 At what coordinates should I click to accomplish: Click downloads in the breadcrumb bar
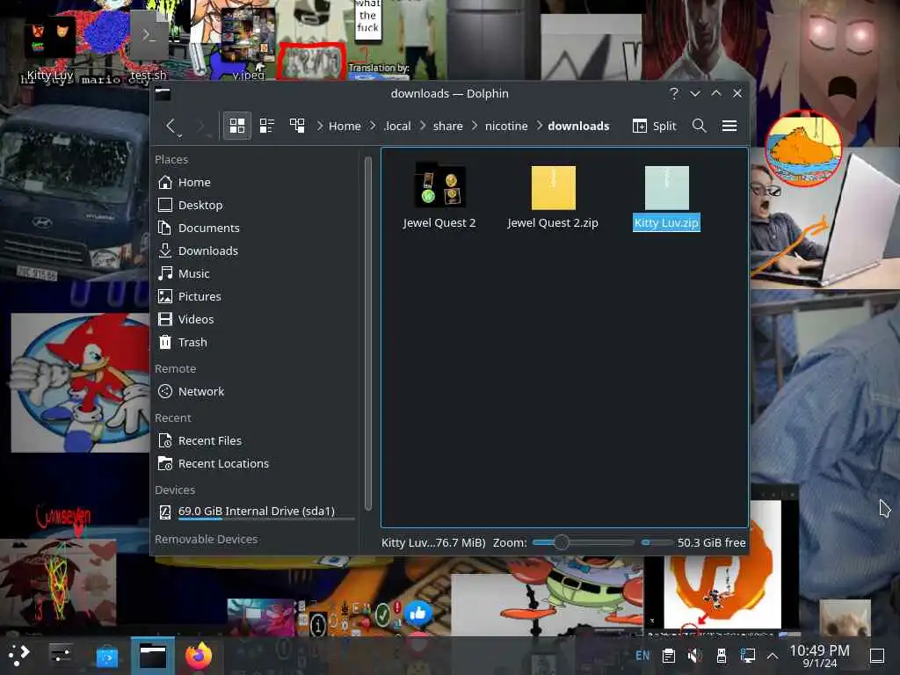[x=578, y=127]
